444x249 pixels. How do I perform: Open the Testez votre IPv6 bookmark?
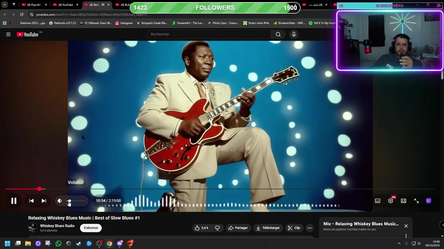point(256,23)
